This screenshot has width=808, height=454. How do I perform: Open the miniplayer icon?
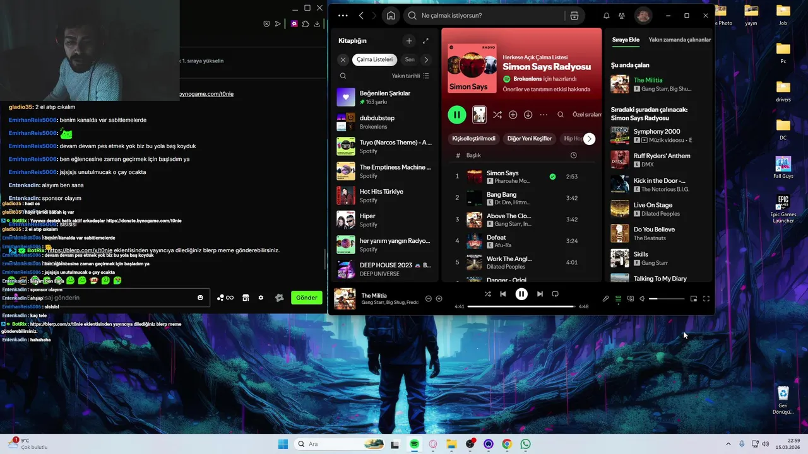tap(694, 299)
